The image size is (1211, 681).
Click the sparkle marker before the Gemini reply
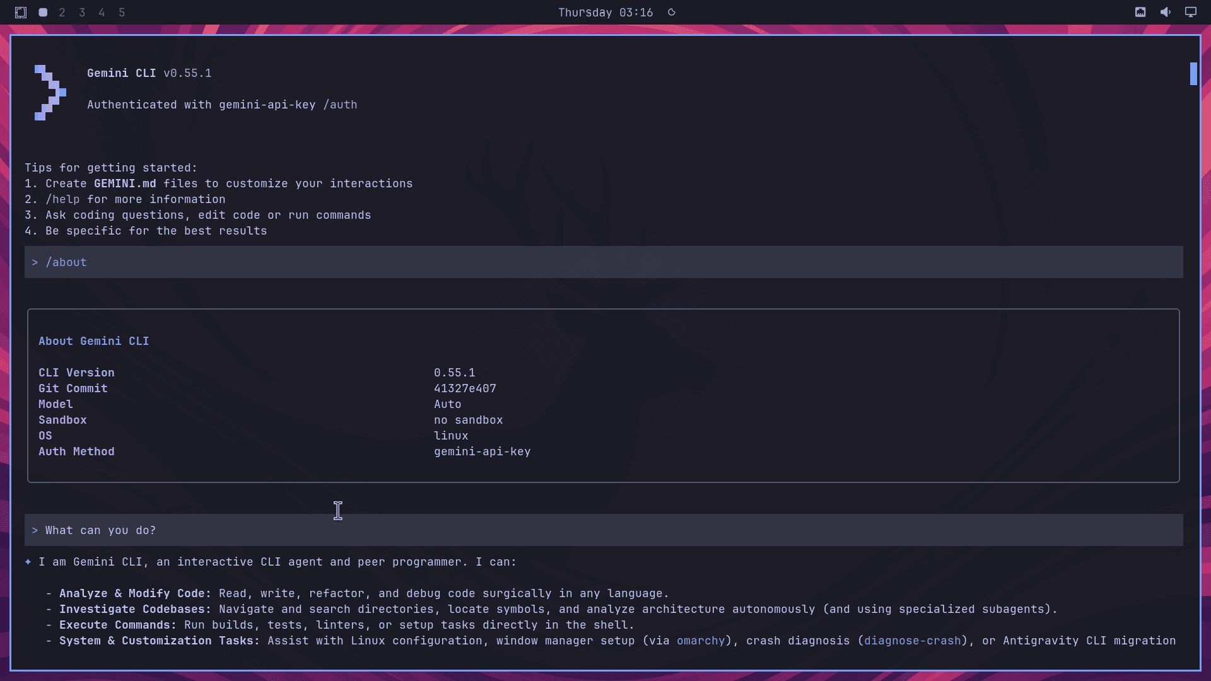click(x=28, y=562)
